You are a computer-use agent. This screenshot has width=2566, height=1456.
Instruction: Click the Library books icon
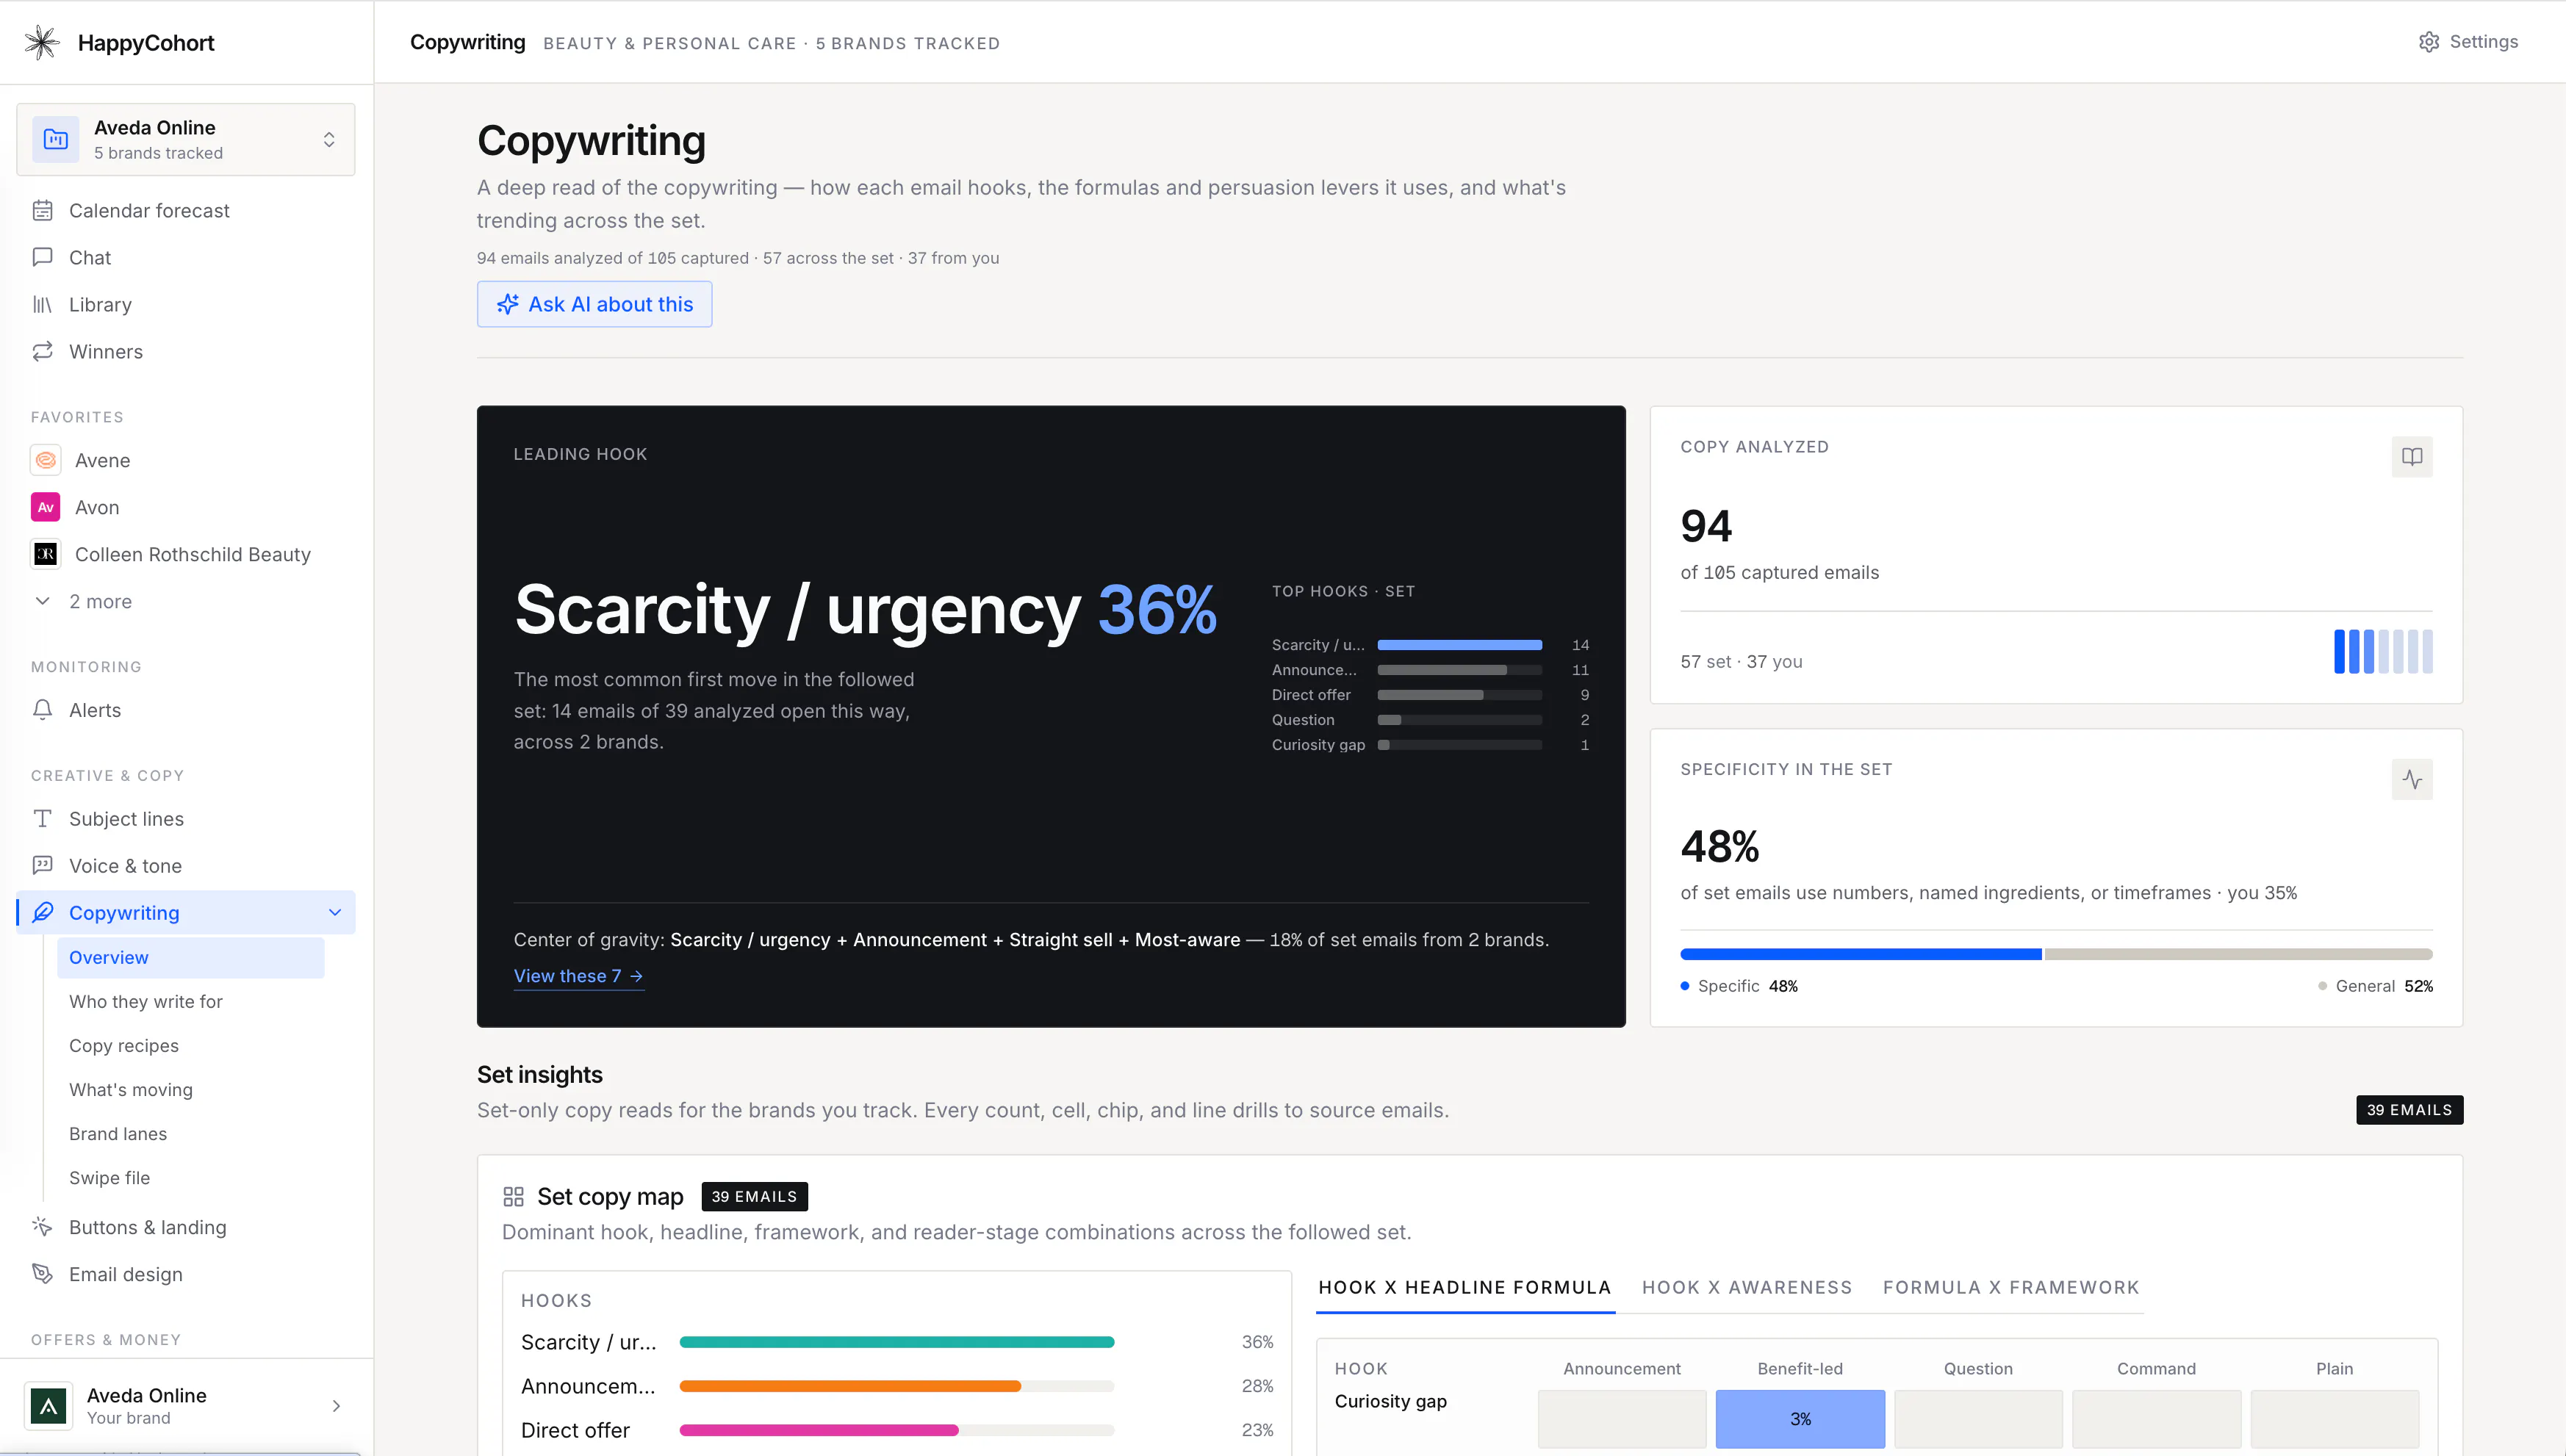(x=42, y=304)
